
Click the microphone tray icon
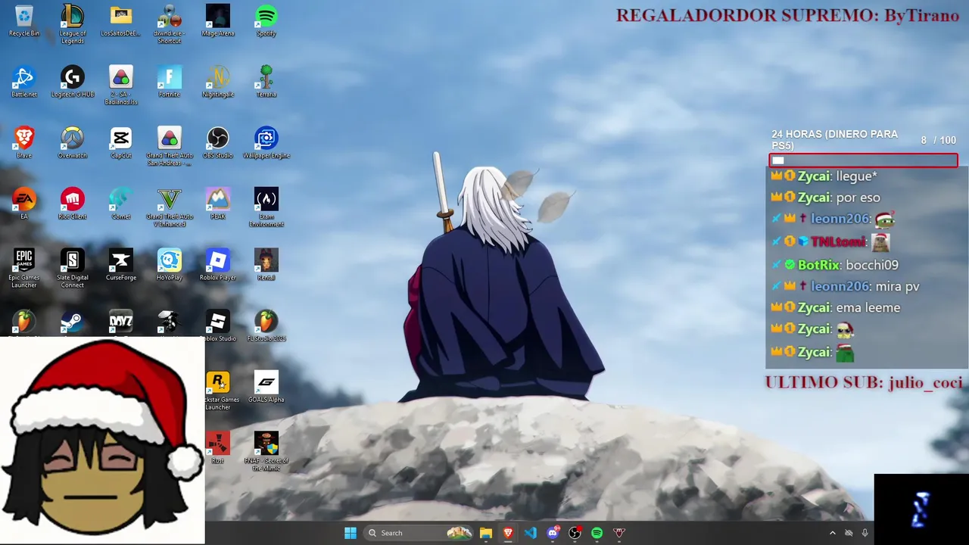pos(865,533)
